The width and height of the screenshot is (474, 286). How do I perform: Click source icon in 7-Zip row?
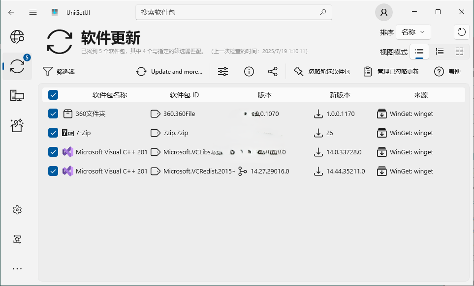[x=382, y=133]
